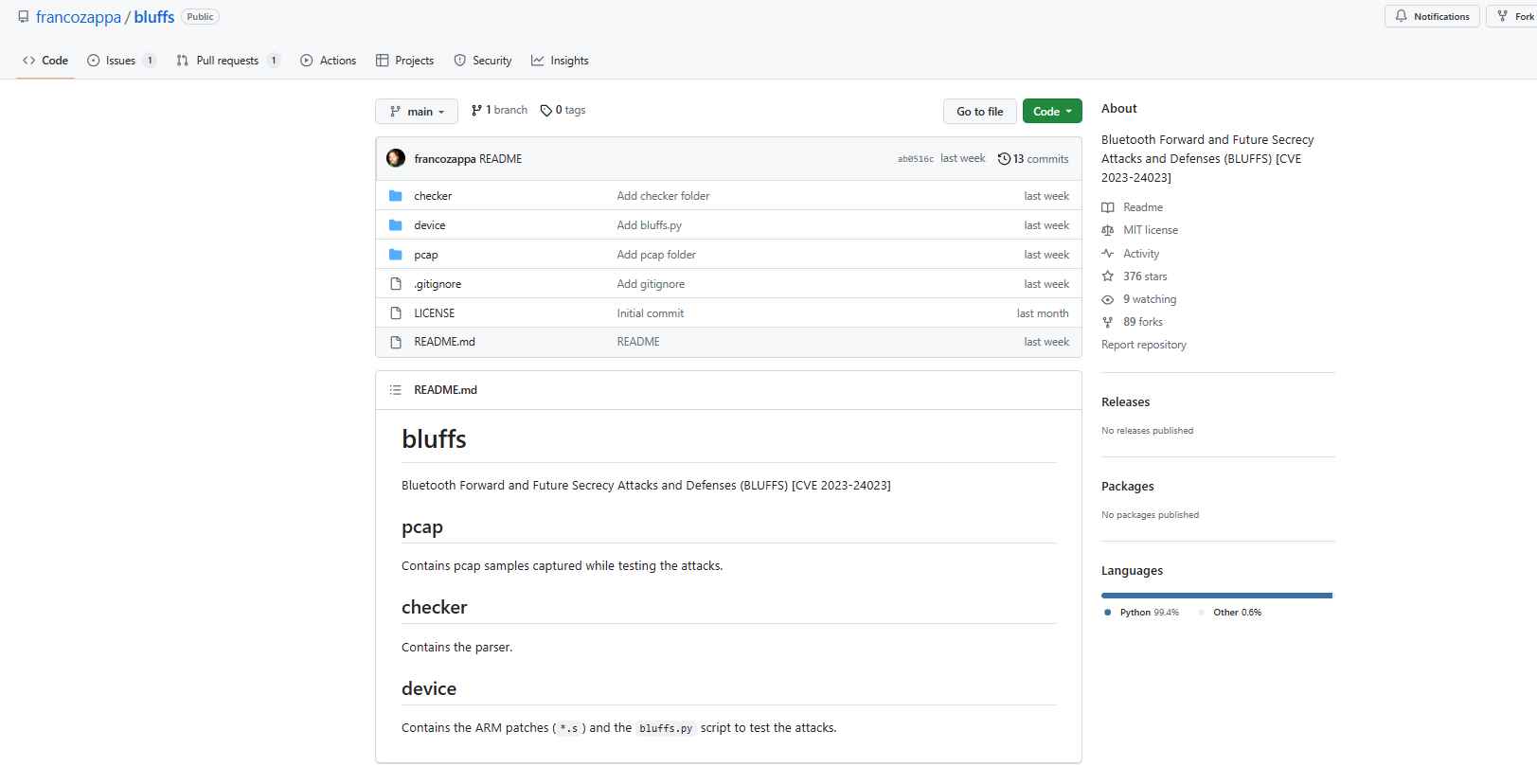Image resolution: width=1537 pixels, height=784 pixels.
Task: Open the Activity link
Action: click(1141, 254)
